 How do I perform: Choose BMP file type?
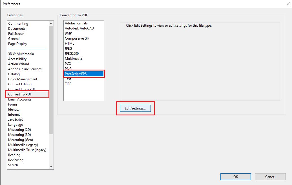(68, 33)
